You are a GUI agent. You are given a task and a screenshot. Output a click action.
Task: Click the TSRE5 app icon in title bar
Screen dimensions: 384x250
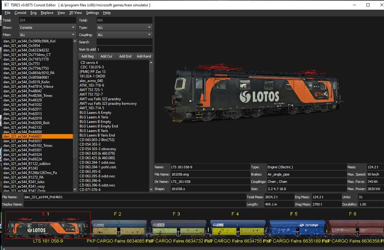point(6,5)
